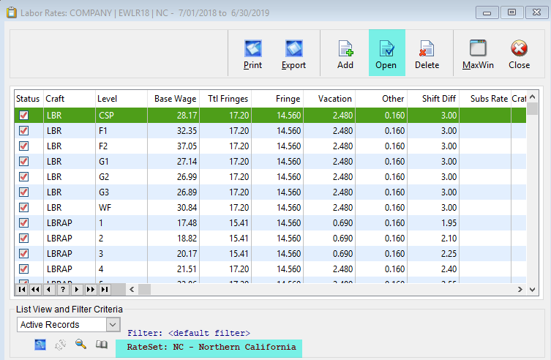The height and width of the screenshot is (360, 551).
Task: Click the horizontal scrollbar thumb
Action: 144,290
